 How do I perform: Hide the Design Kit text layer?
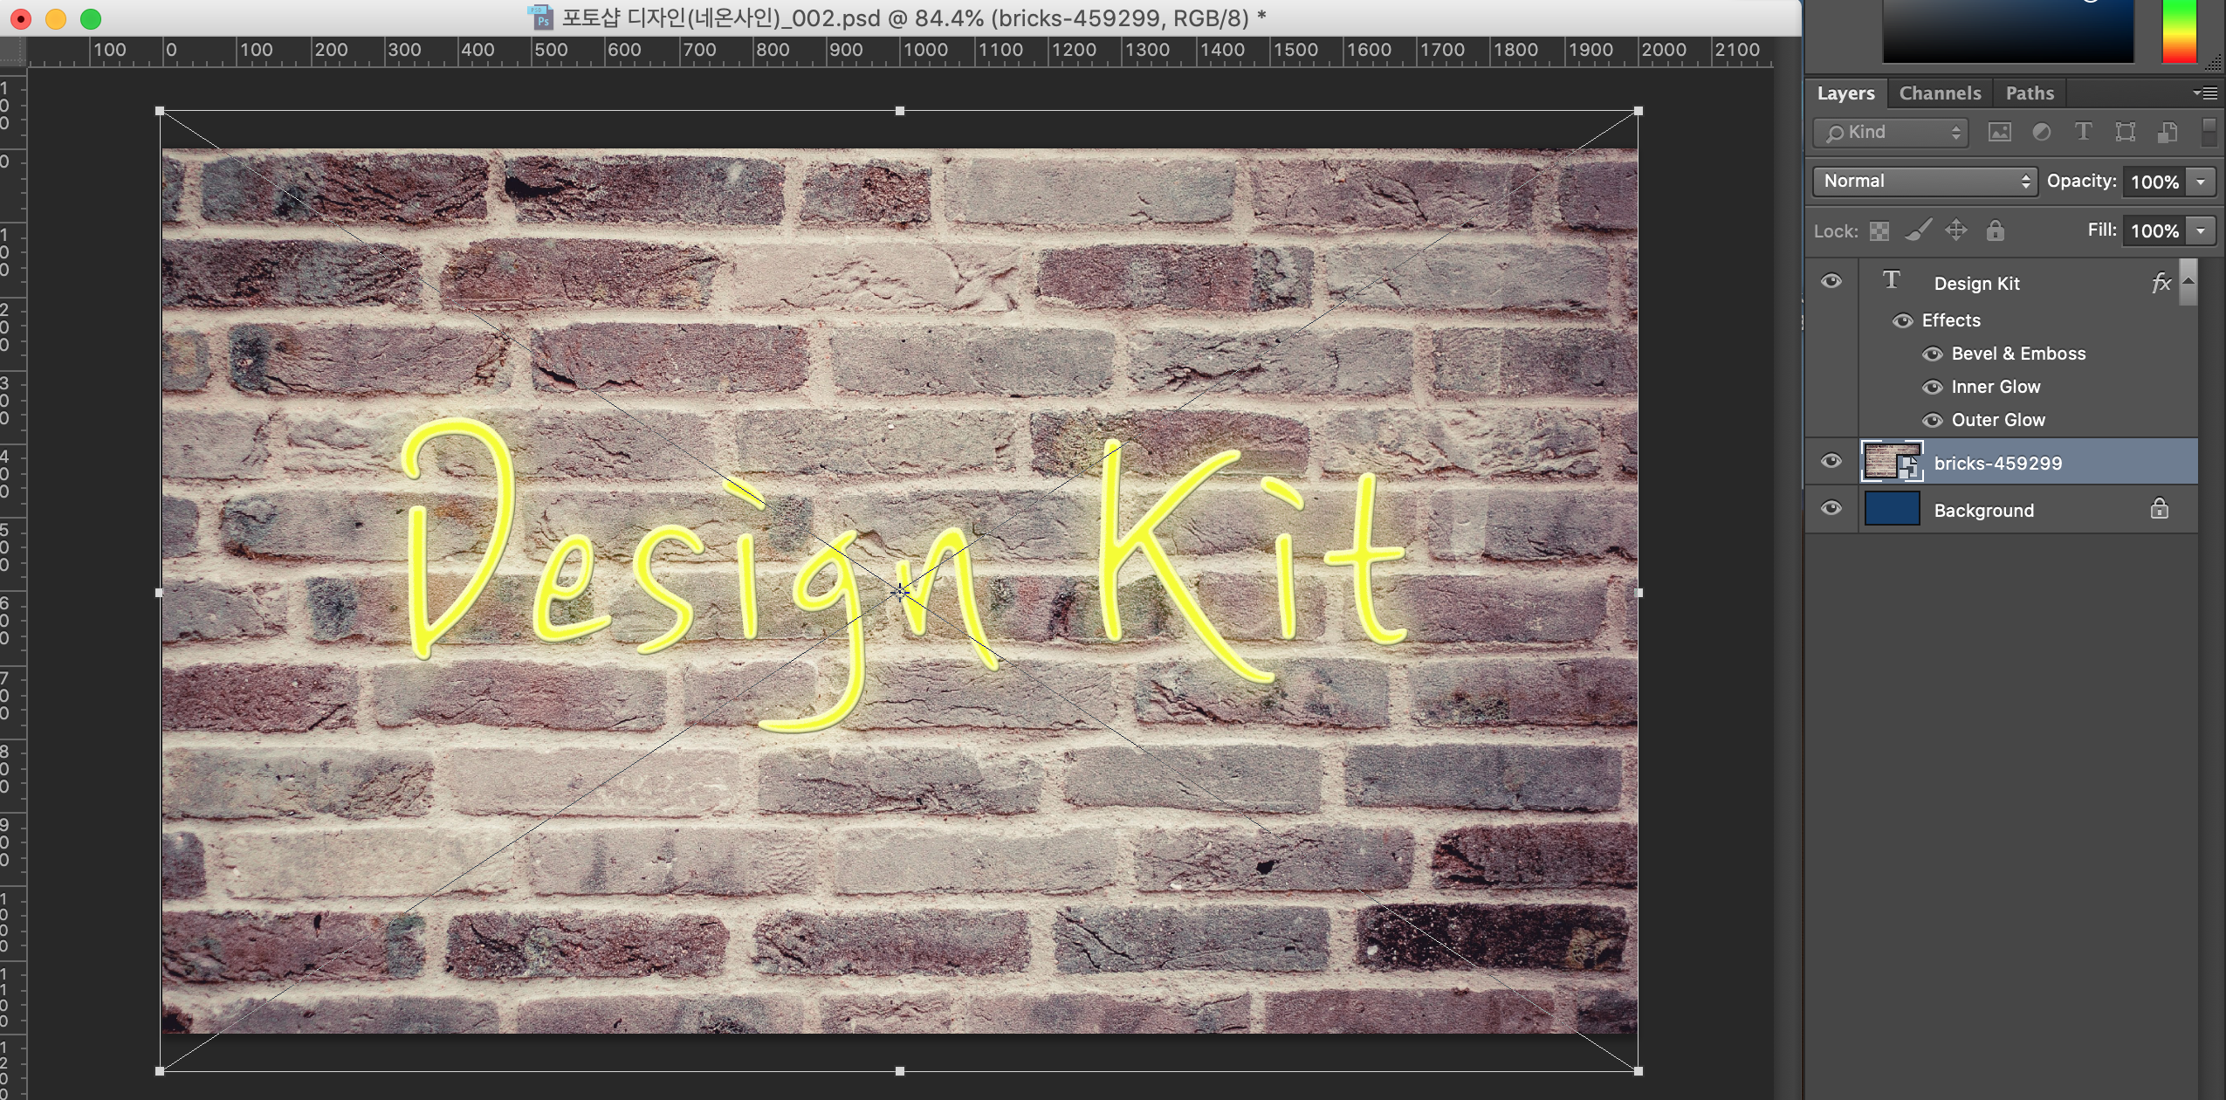[1831, 281]
